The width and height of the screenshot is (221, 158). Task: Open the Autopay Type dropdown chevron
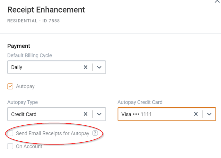click(x=99, y=114)
